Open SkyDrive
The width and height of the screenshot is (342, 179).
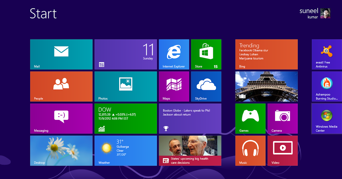206,86
